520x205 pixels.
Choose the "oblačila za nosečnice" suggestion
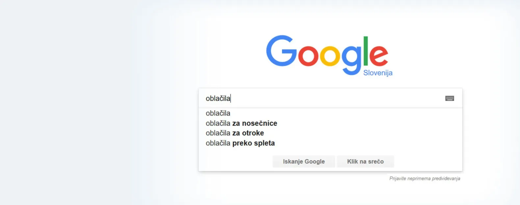pos(241,123)
